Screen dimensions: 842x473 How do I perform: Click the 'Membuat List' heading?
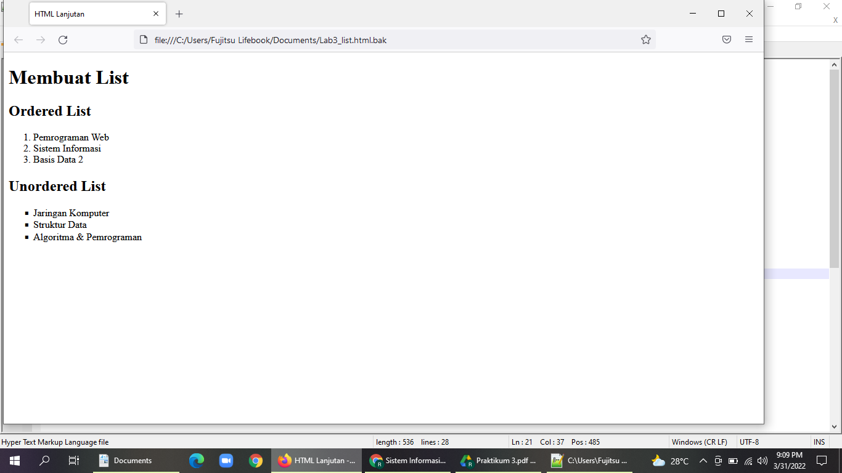click(x=69, y=78)
